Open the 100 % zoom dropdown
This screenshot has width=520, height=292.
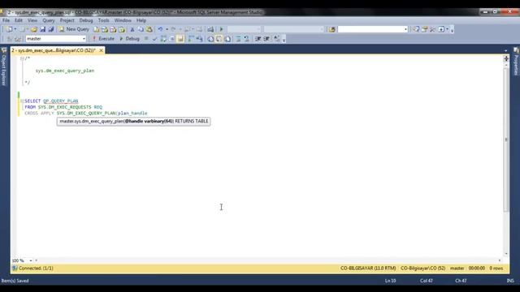point(31,260)
